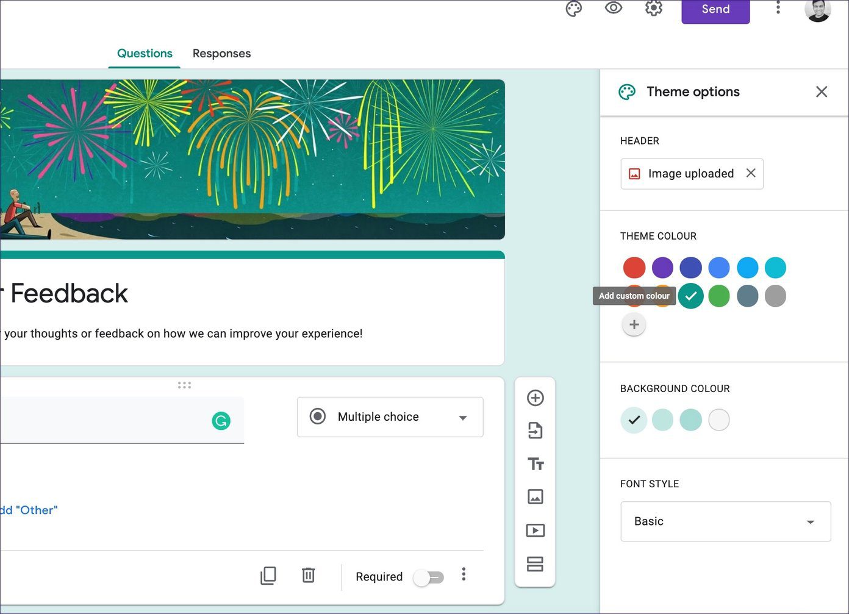Open the more options menu beside Send
849x614 pixels.
click(778, 8)
